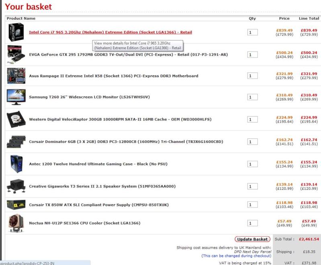Click the Update Basket button
Screen dimensions: 321x265
pos(252,239)
